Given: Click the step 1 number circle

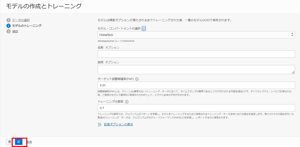Looking at the screenshot, I should (x=8, y=20).
